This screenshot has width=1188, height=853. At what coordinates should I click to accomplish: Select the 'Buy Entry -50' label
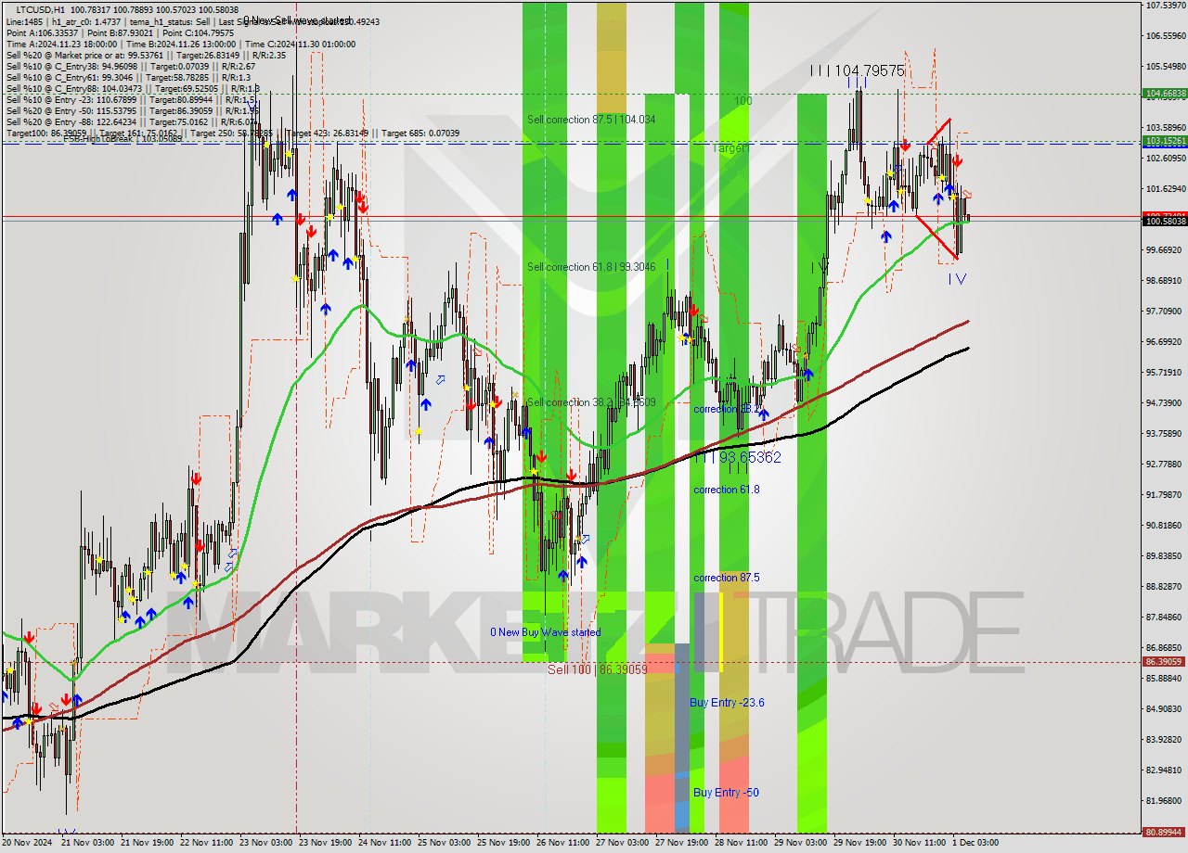726,793
